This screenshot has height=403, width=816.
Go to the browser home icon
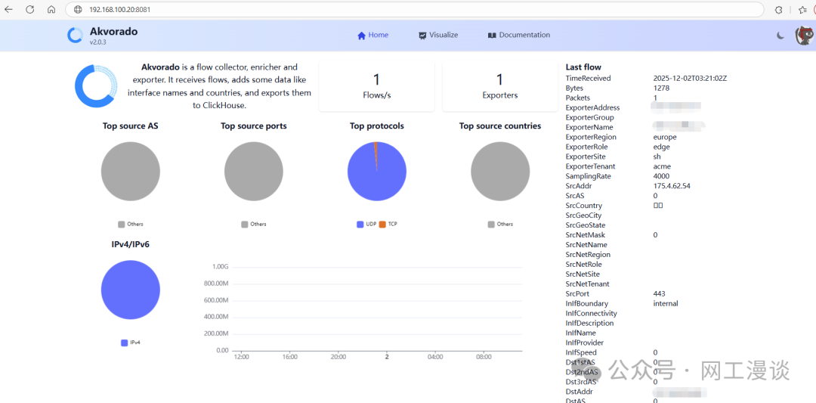(x=51, y=9)
